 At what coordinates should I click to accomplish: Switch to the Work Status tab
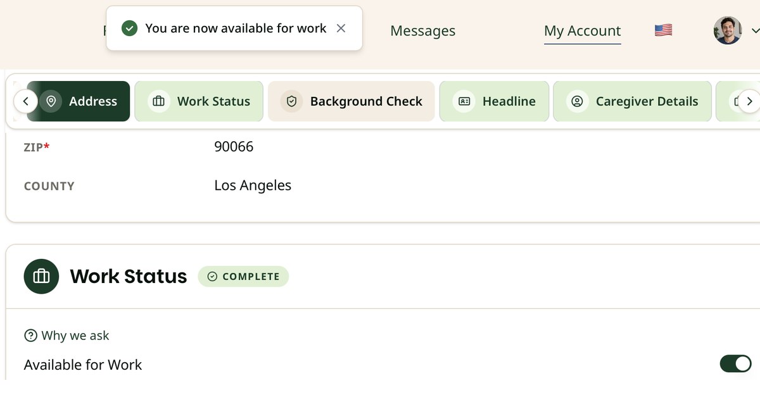coord(199,101)
